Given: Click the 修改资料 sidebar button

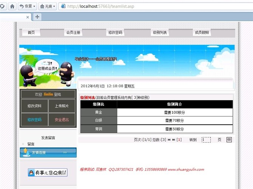Looking at the screenshot, I should tap(34, 106).
